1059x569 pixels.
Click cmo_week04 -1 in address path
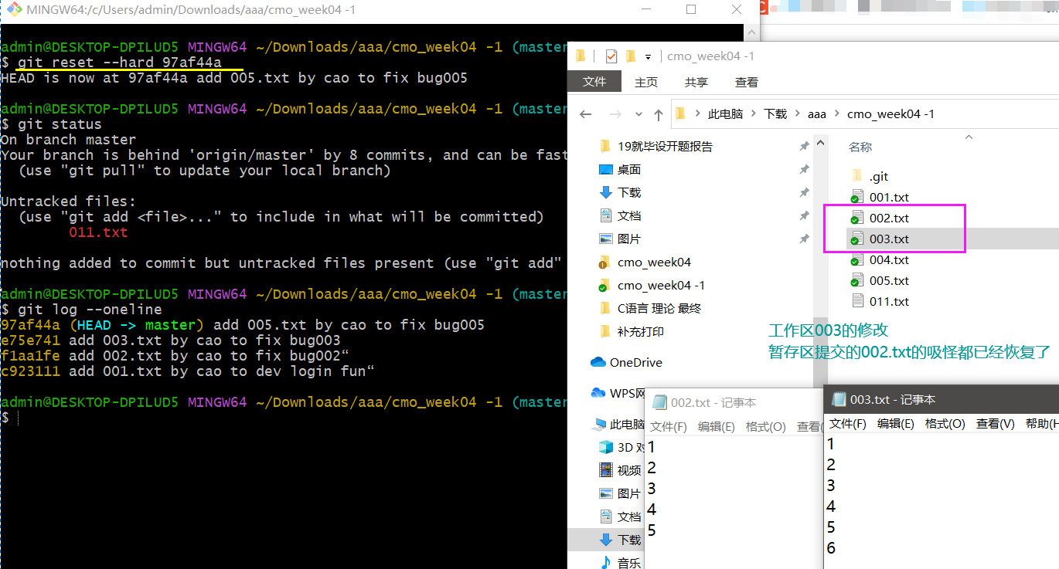point(890,114)
